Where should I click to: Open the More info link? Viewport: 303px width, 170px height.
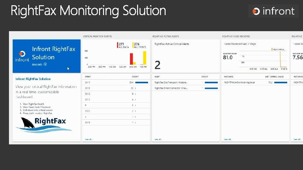[x=37, y=64]
